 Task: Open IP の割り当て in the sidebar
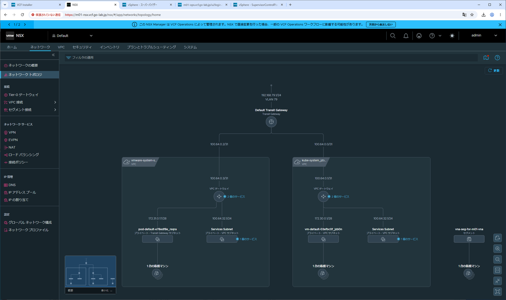pyautogui.click(x=19, y=200)
